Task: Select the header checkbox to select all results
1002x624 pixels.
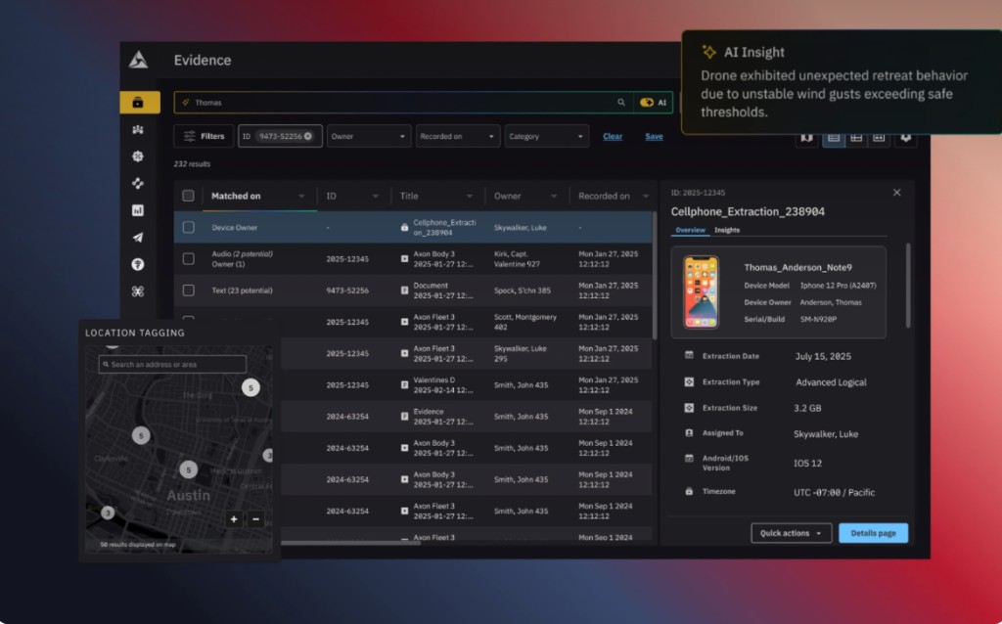Action: coord(189,196)
